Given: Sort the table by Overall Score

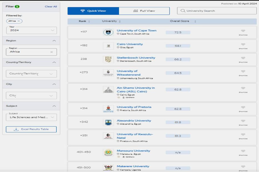Looking at the screenshot, I should click(195, 21).
